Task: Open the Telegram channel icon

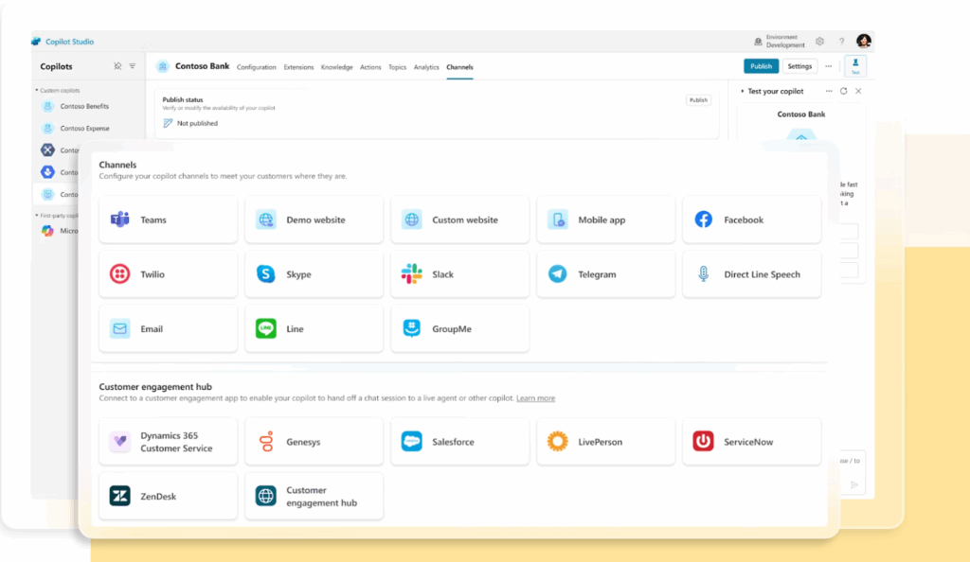Action: (x=557, y=274)
